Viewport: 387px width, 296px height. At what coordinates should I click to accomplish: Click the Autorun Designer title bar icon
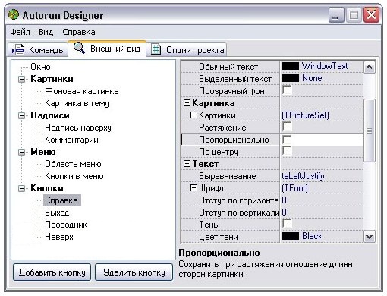tap(14, 14)
